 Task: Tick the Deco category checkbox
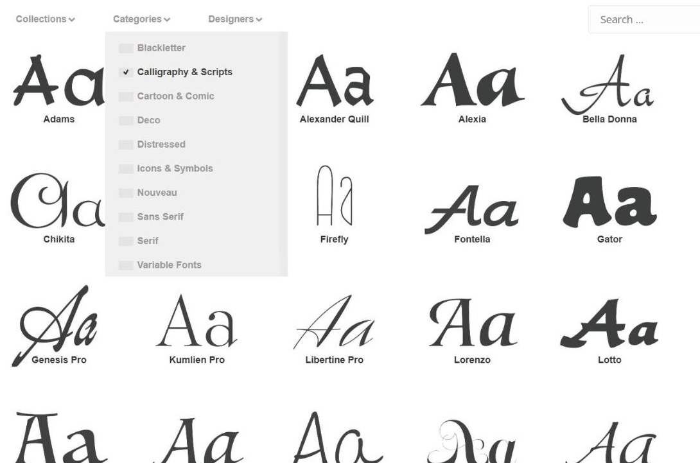[126, 120]
